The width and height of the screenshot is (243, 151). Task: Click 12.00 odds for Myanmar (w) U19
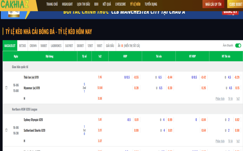click(100, 88)
